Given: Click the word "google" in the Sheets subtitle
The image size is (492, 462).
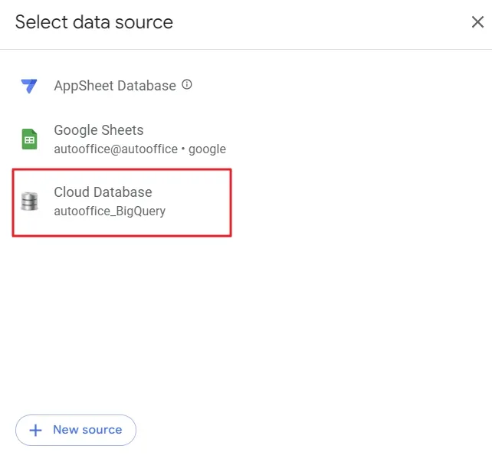Looking at the screenshot, I should click(207, 149).
